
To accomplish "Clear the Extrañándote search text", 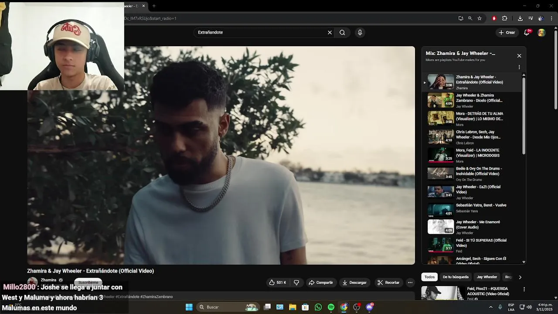I will [x=330, y=32].
